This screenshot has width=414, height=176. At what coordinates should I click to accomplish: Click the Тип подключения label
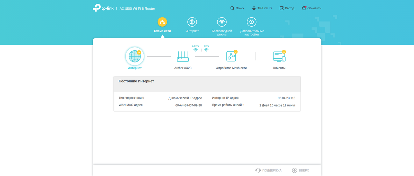point(131,98)
